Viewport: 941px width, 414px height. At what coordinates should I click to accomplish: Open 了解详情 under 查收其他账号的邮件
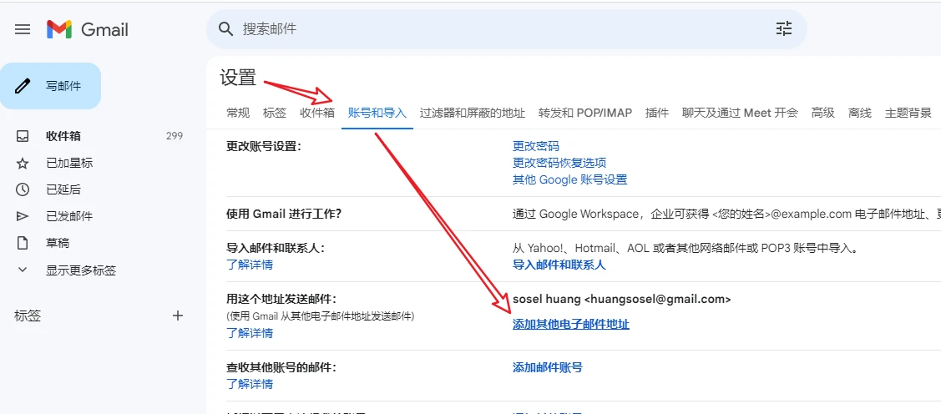[250, 384]
